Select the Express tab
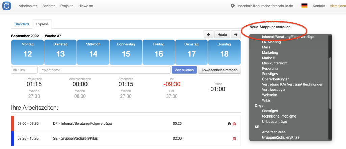Viewport: 346px width, 149px height. click(x=42, y=24)
